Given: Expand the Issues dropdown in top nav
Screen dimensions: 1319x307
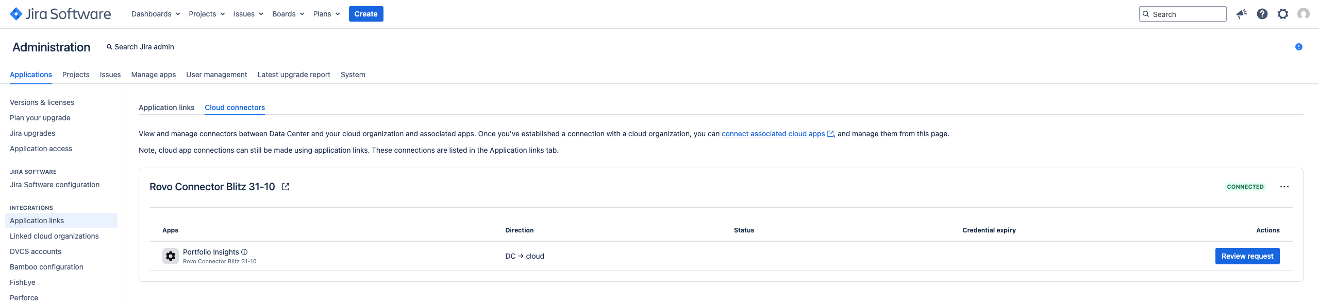Looking at the screenshot, I should [x=248, y=14].
